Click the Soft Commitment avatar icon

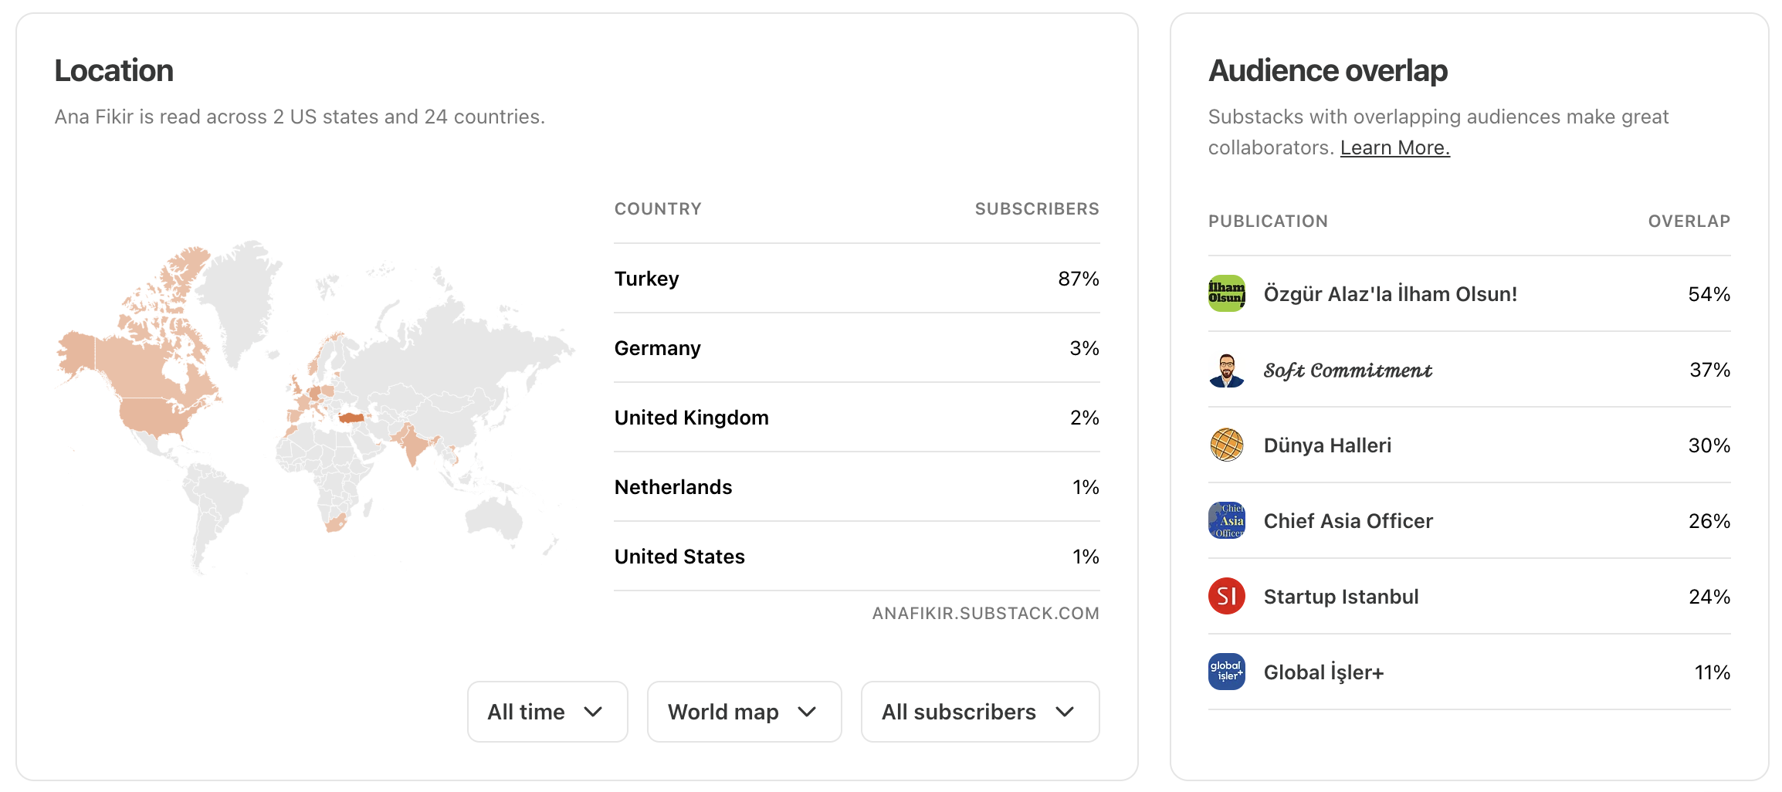[x=1226, y=369]
